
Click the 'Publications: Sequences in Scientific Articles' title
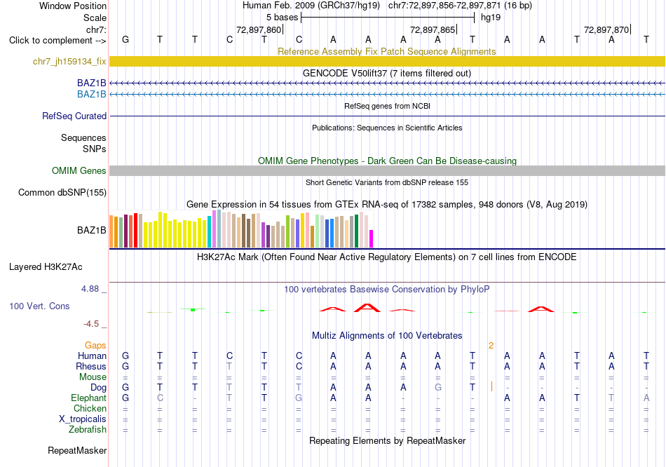click(x=387, y=128)
